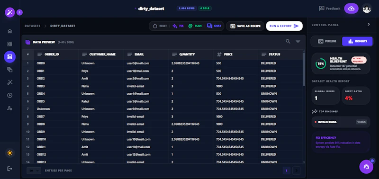Select the Invalid Email finding
Viewport: 379px width, 179px height.
pos(341,122)
